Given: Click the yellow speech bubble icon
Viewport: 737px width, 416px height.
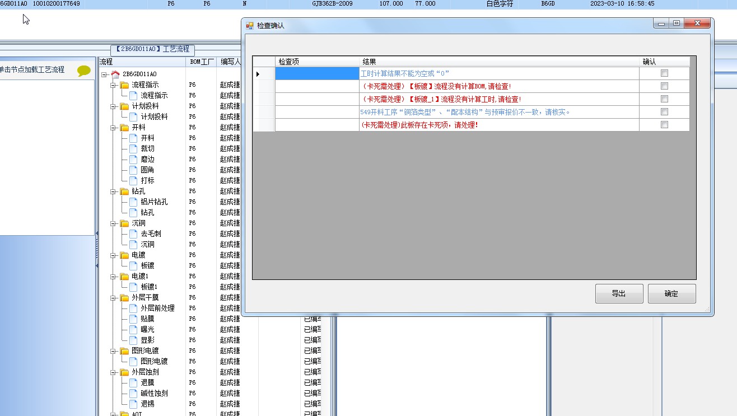Looking at the screenshot, I should (x=84, y=71).
